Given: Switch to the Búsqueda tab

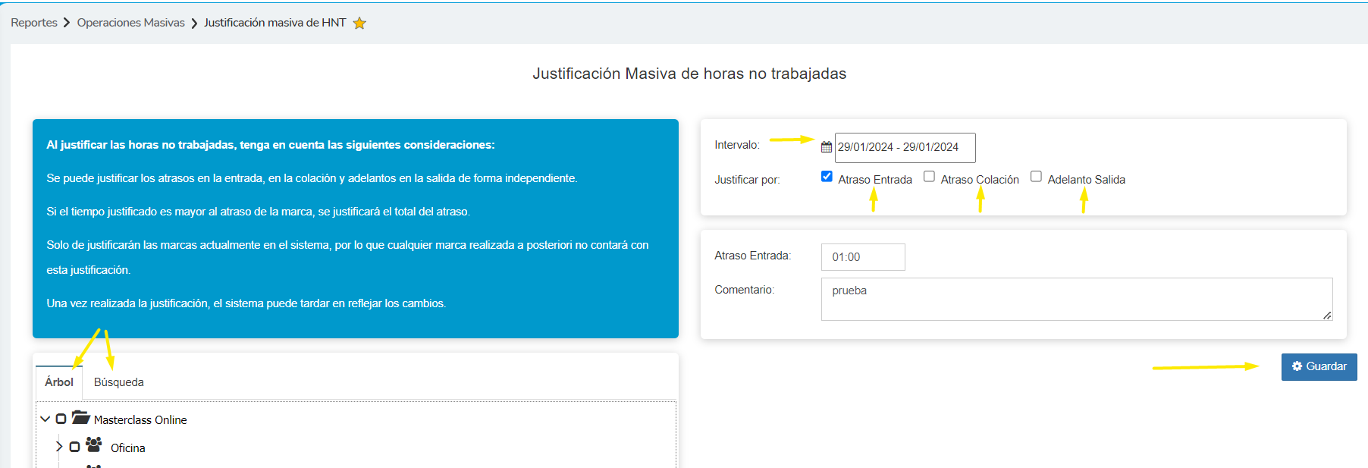Looking at the screenshot, I should [118, 382].
